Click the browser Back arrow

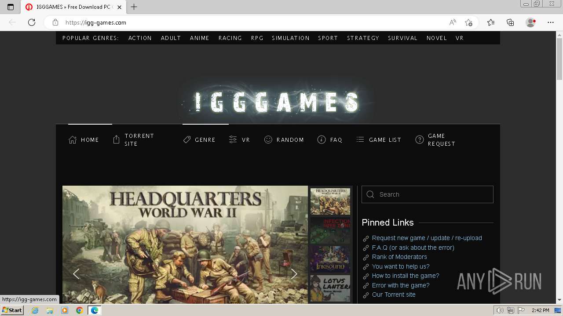click(x=12, y=22)
